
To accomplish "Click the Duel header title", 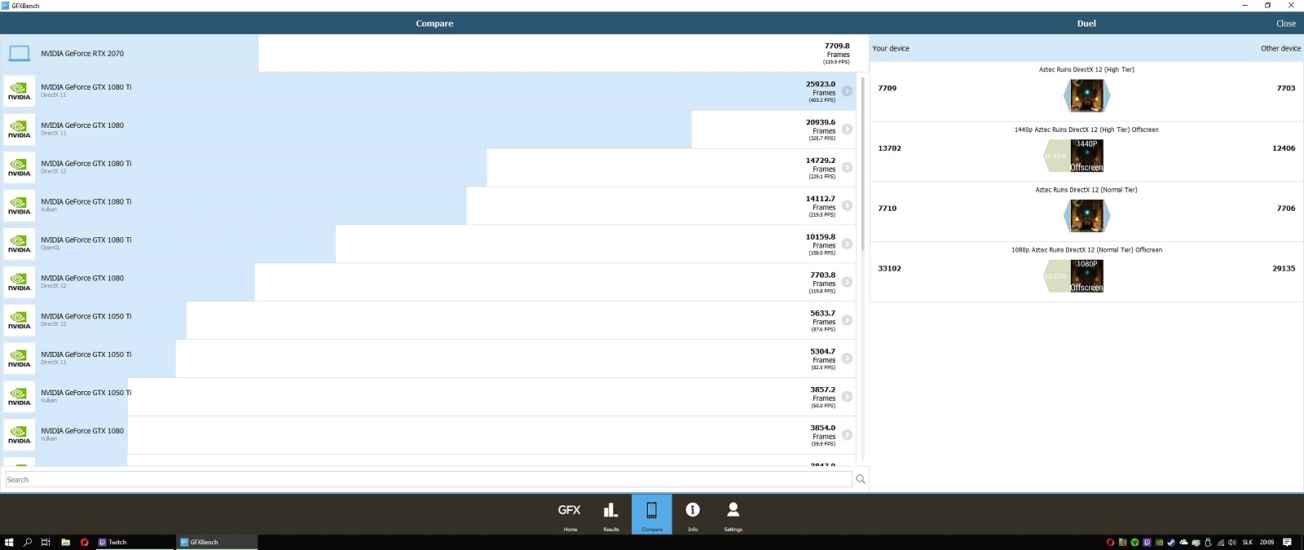I will click(x=1086, y=24).
